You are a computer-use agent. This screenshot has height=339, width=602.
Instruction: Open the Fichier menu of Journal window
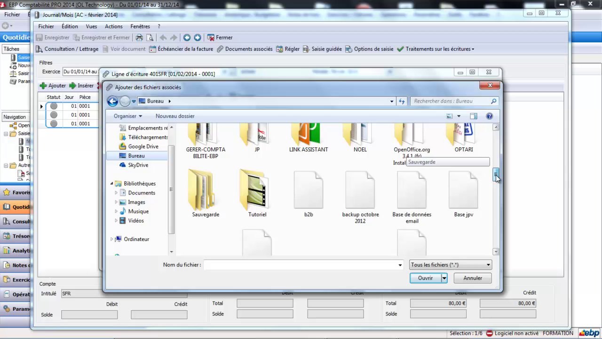[46, 26]
